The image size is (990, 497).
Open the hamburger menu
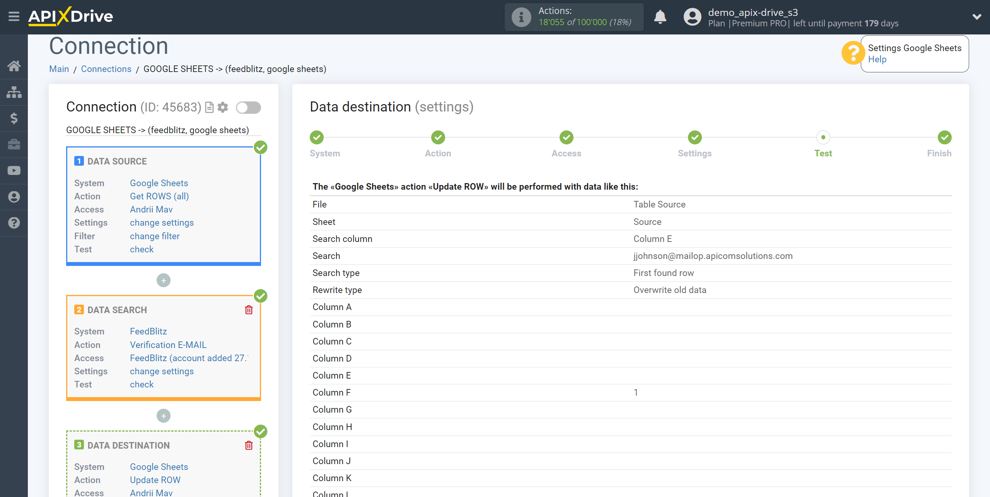coord(14,17)
